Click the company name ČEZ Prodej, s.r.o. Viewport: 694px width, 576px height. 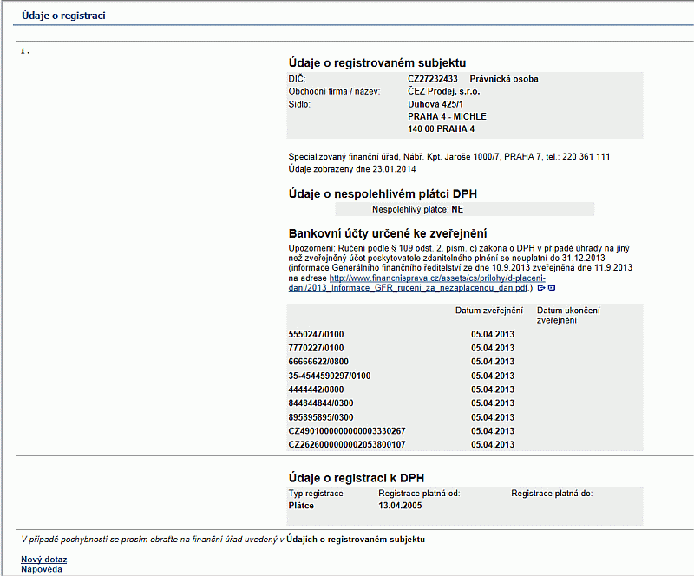pyautogui.click(x=443, y=91)
